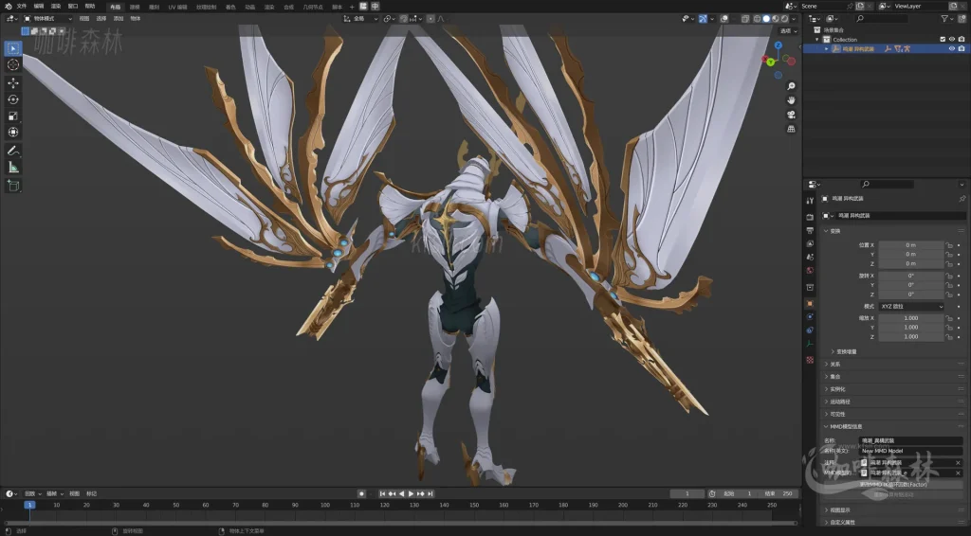Toggle the camera view icon
971x536 pixels.
(791, 115)
